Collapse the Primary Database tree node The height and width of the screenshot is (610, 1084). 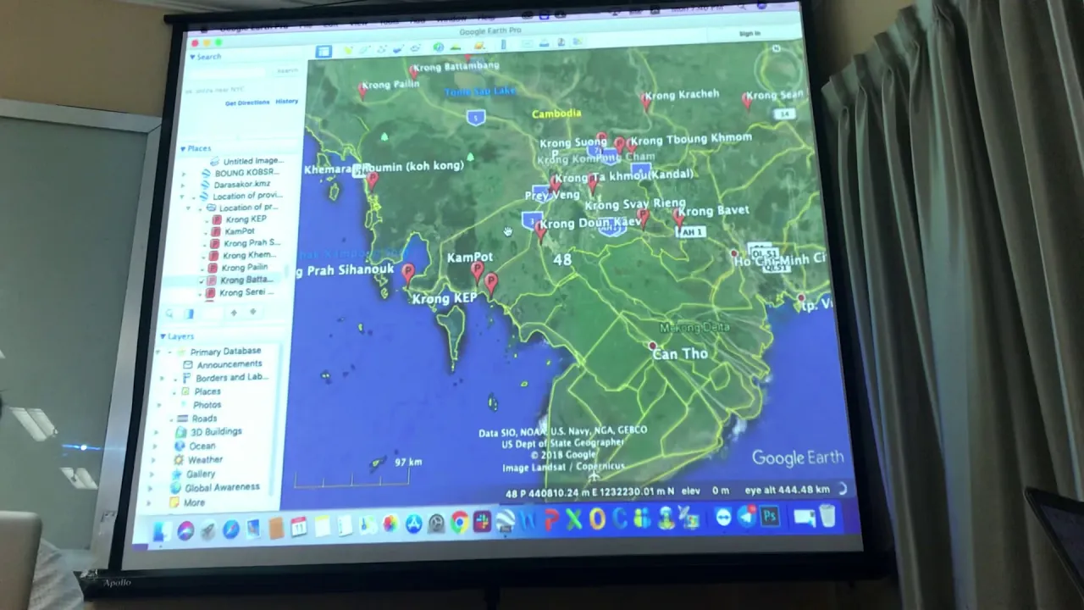pyautogui.click(x=158, y=352)
